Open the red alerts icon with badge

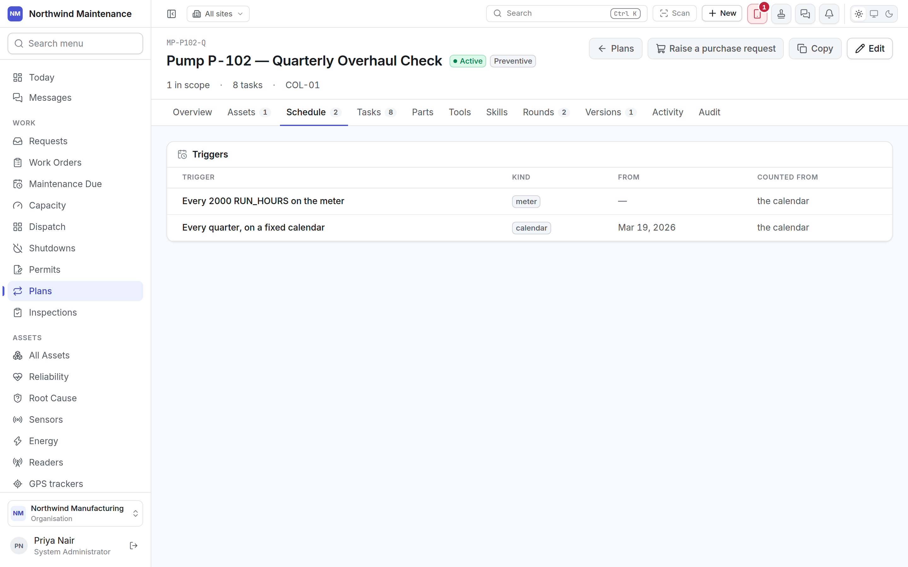757,14
